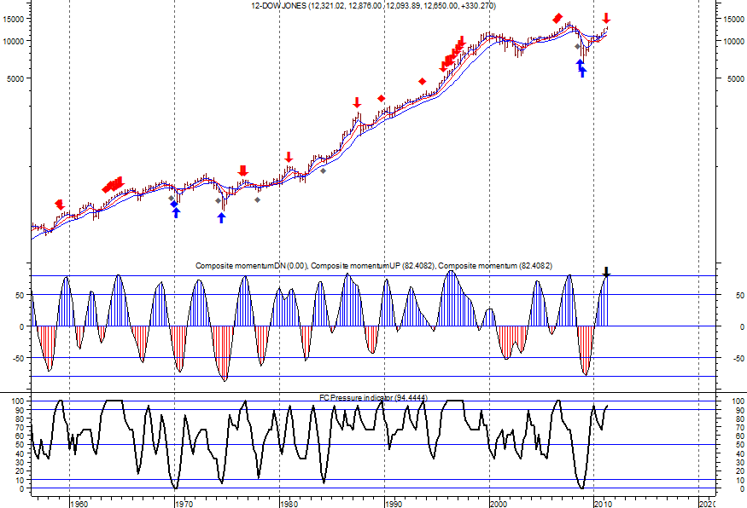Click the gray diamond marker near 2008
The width and height of the screenshot is (747, 508).
(577, 46)
